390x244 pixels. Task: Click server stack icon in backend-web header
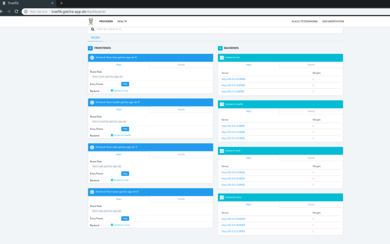(x=222, y=151)
